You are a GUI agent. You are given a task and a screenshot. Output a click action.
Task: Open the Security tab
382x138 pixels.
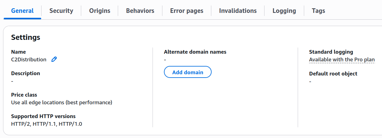[61, 11]
